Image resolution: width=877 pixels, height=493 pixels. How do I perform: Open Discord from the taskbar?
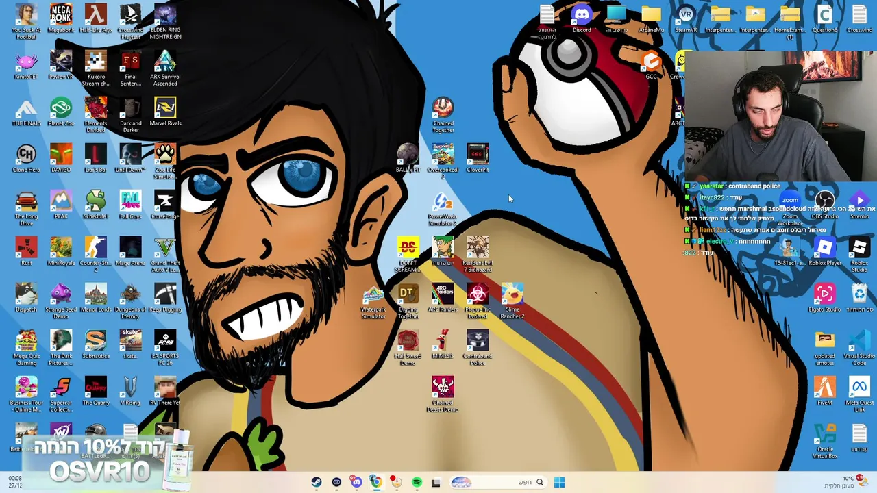[356, 482]
